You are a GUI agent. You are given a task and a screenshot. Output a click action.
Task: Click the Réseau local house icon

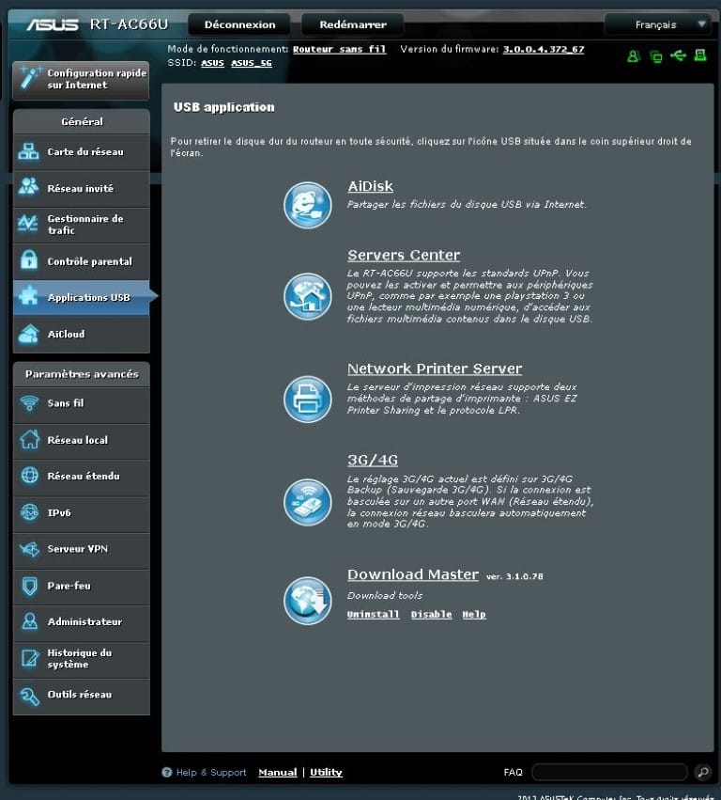click(x=29, y=439)
